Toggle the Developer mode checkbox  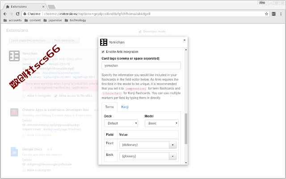pyautogui.click(x=140, y=32)
